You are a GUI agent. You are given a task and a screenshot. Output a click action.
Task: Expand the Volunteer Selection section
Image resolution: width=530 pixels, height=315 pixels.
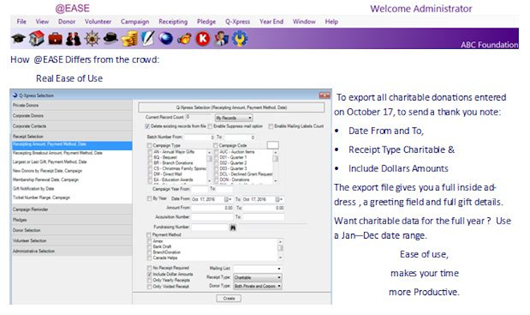point(72,241)
